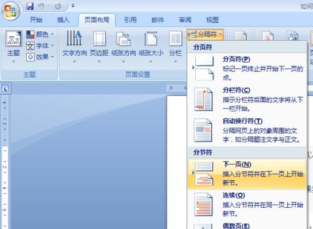Click the 主题 drop-down arrow under the themes button

point(14,61)
